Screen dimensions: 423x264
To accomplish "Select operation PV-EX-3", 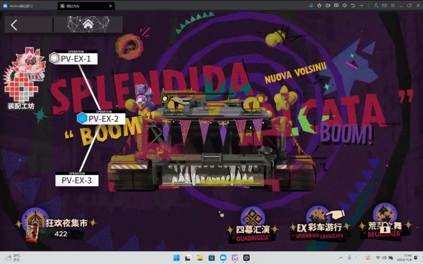I will click(x=77, y=179).
